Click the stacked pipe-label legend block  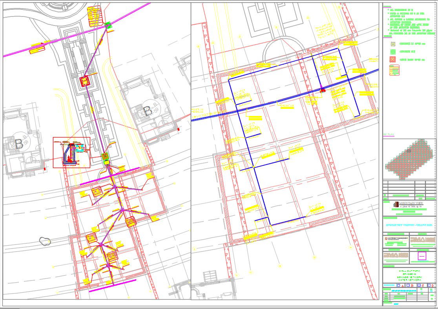click(394, 70)
